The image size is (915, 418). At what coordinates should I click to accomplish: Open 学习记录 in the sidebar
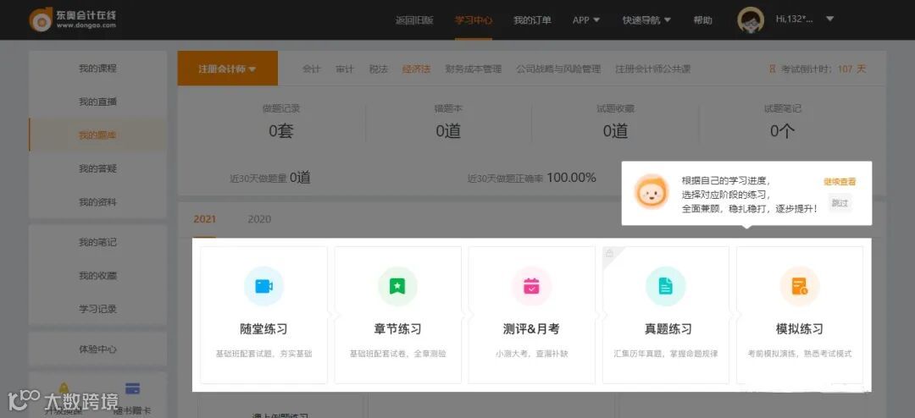point(97,308)
